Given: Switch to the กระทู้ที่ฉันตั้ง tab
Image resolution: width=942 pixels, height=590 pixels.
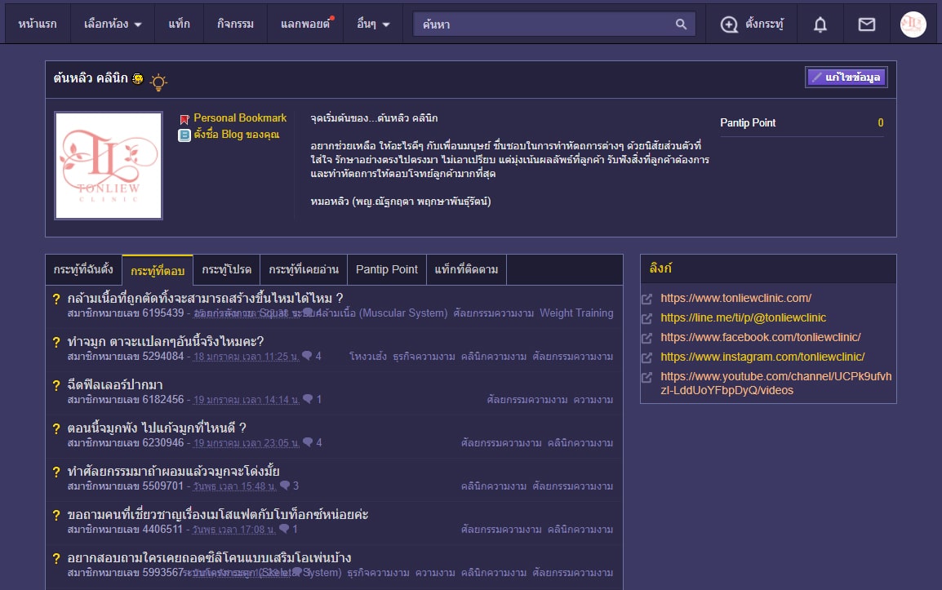Looking at the screenshot, I should pos(84,269).
